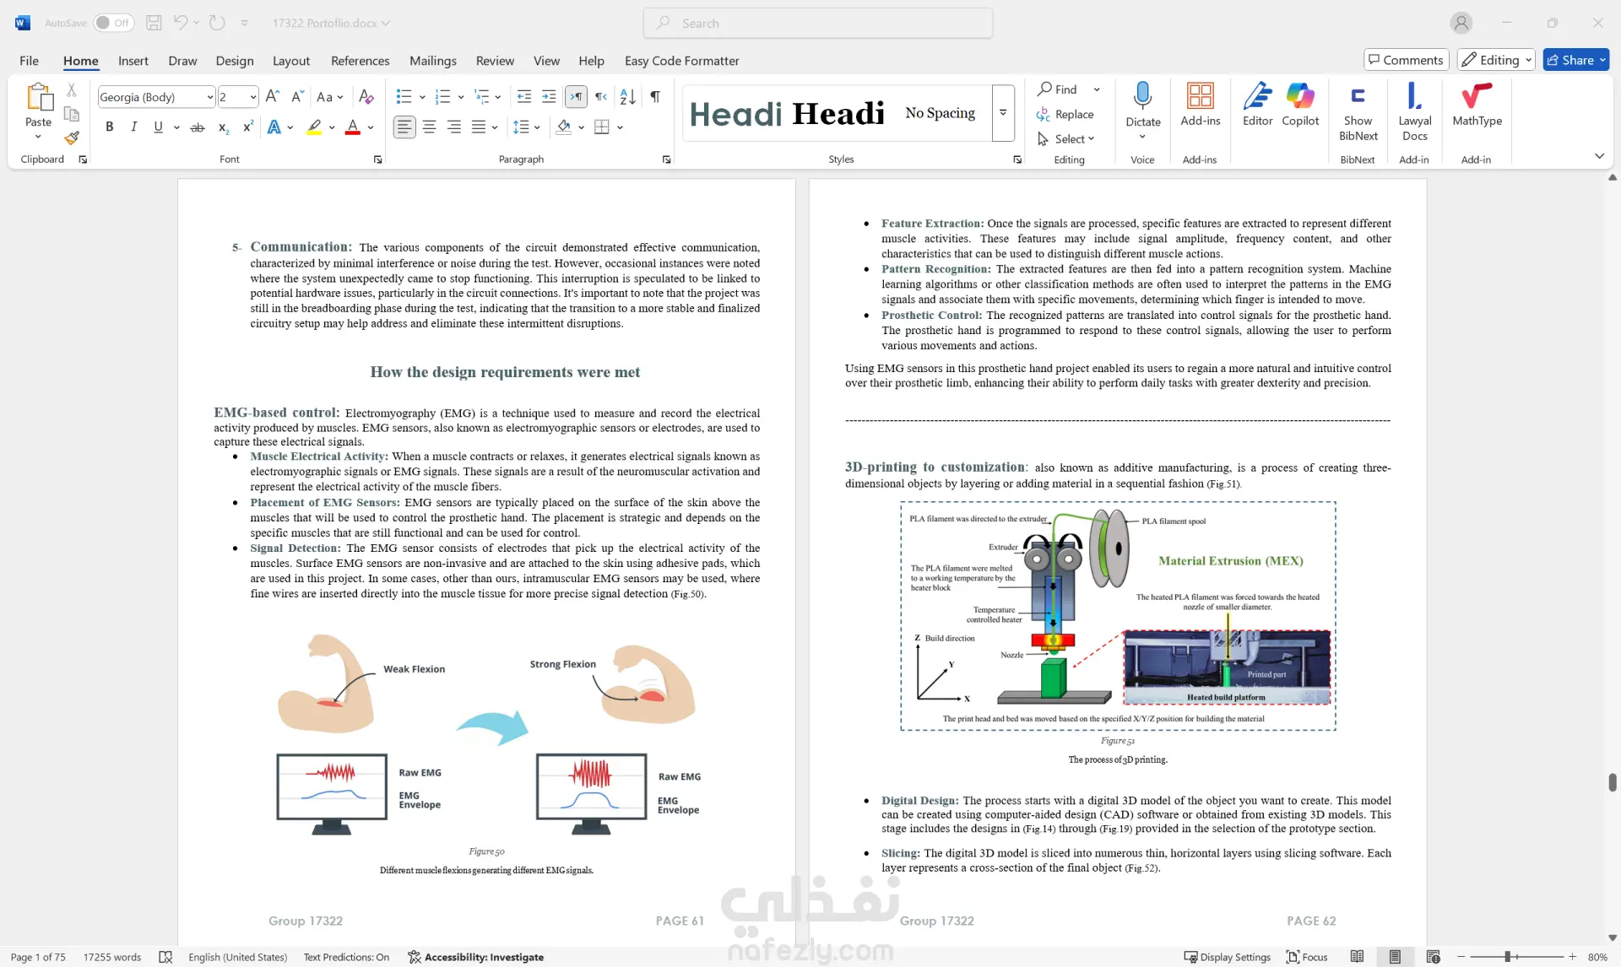Adjust the zoom slider handle

coord(1507,957)
